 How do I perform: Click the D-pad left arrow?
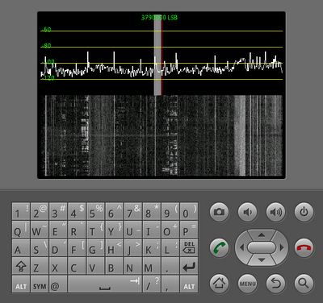[241, 247]
